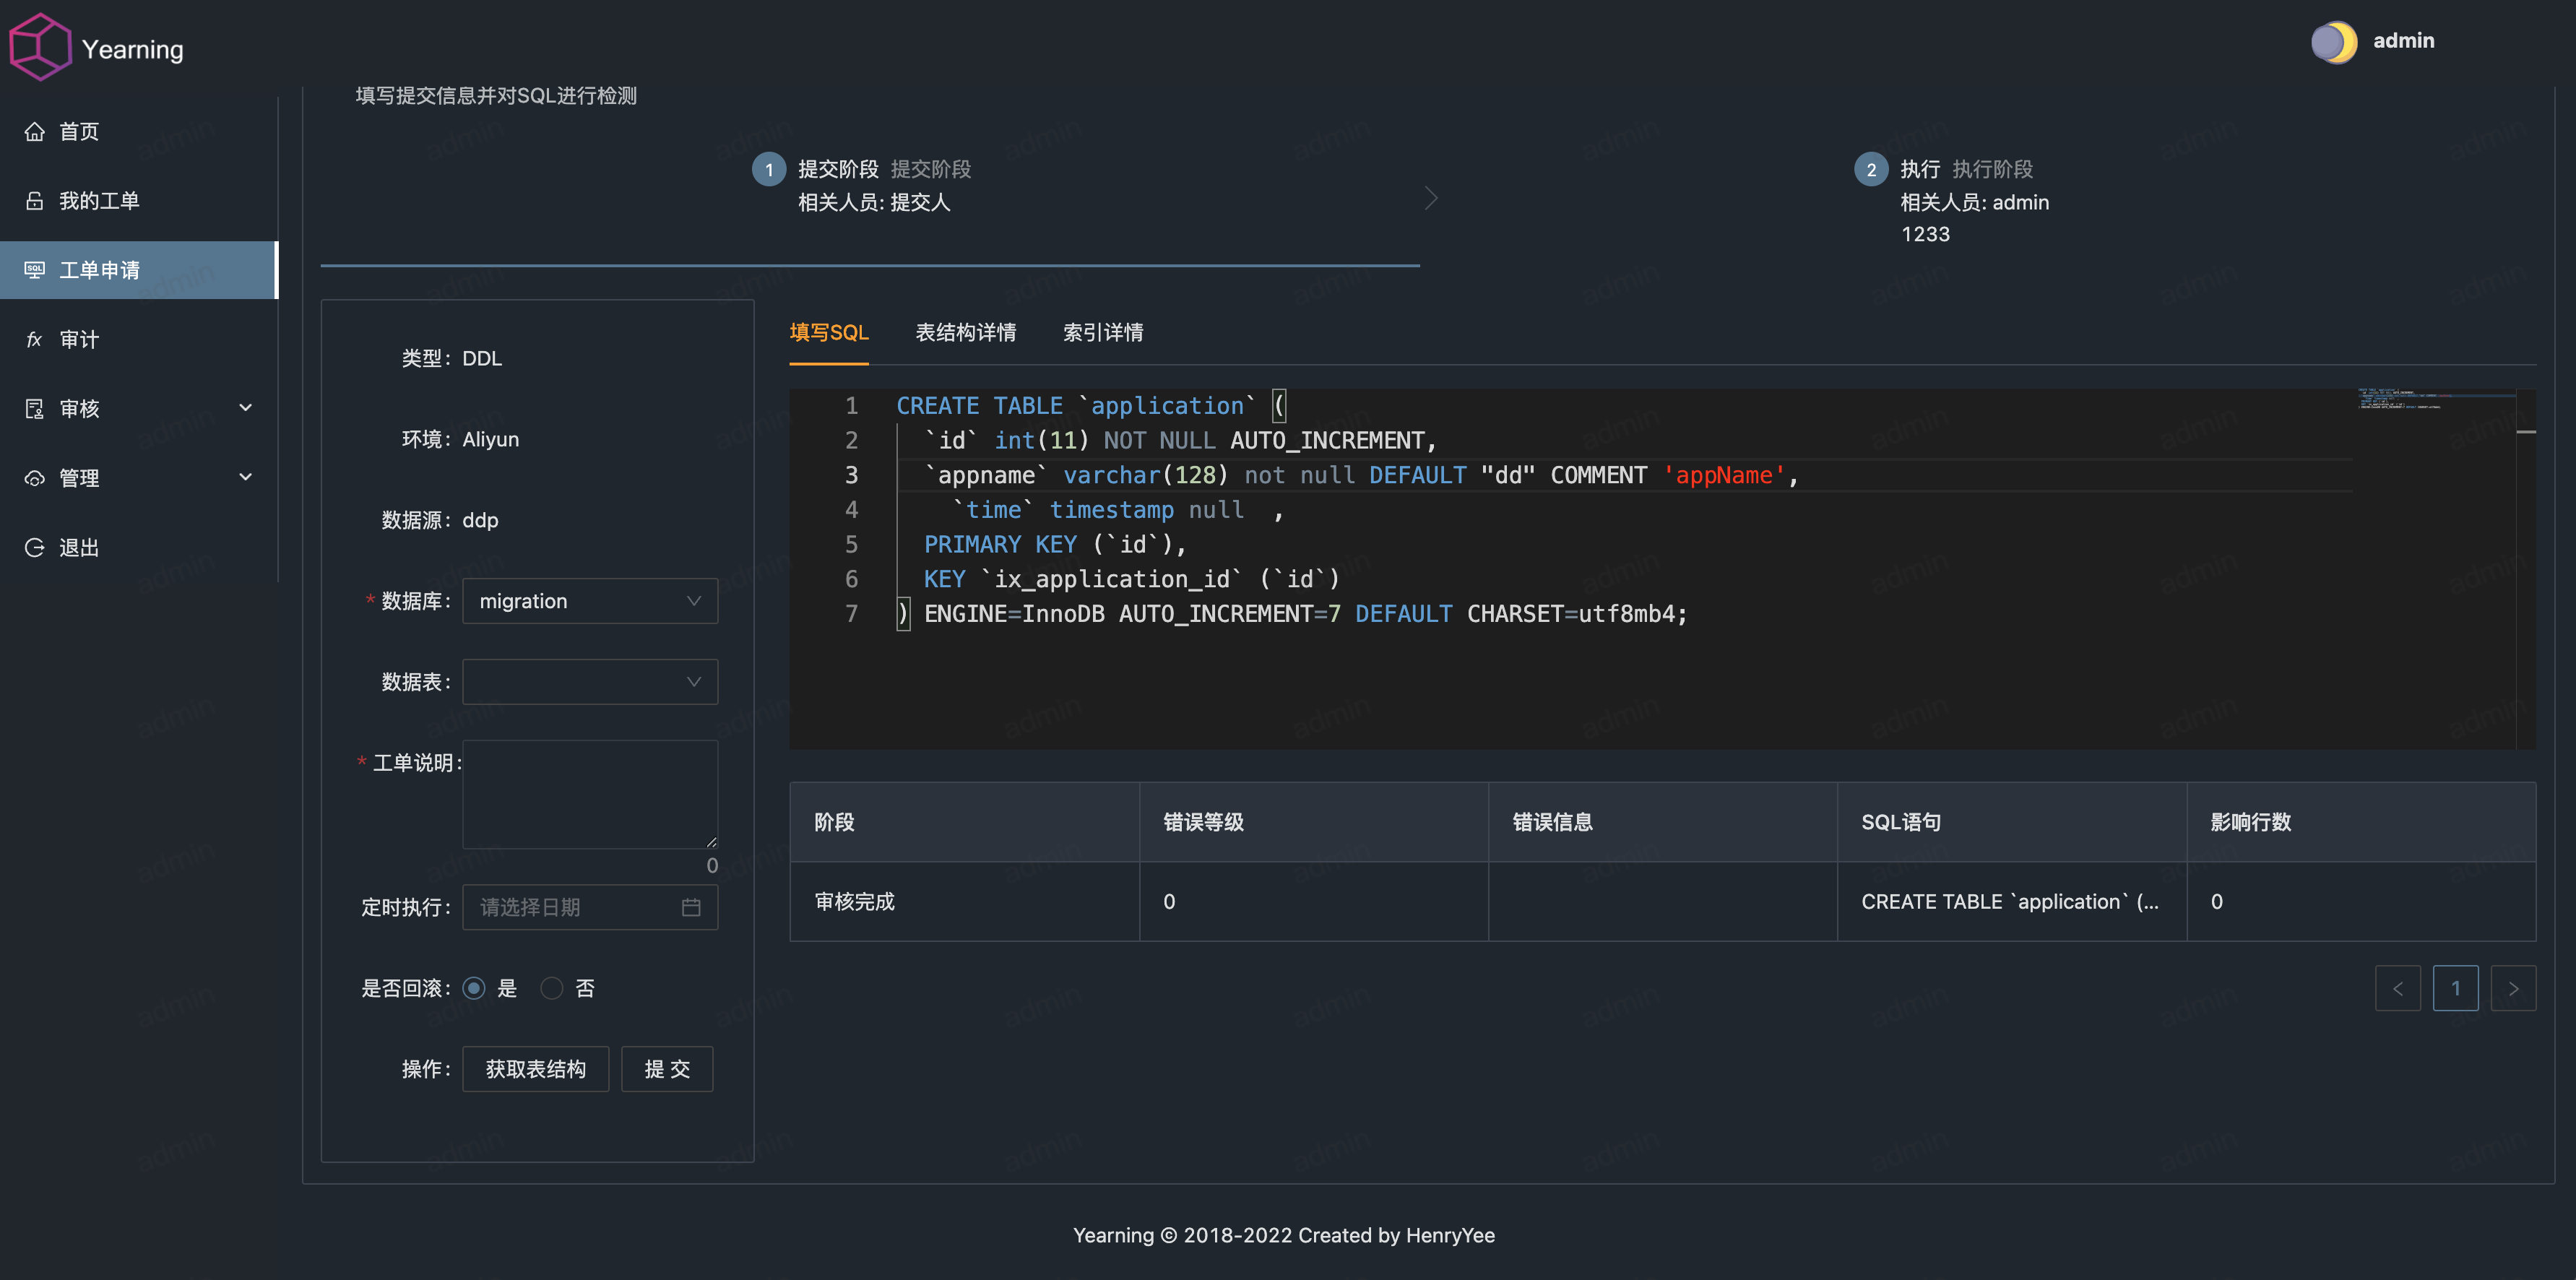
Task: Toggle the dark mode moon switch
Action: click(2333, 42)
